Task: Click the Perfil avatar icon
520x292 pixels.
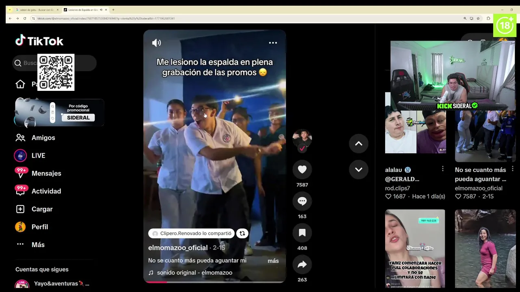Action: [x=20, y=227]
